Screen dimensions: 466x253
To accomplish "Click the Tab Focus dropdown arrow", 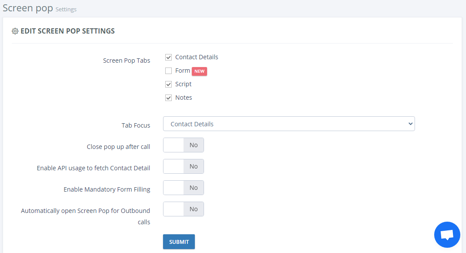I will (x=411, y=124).
